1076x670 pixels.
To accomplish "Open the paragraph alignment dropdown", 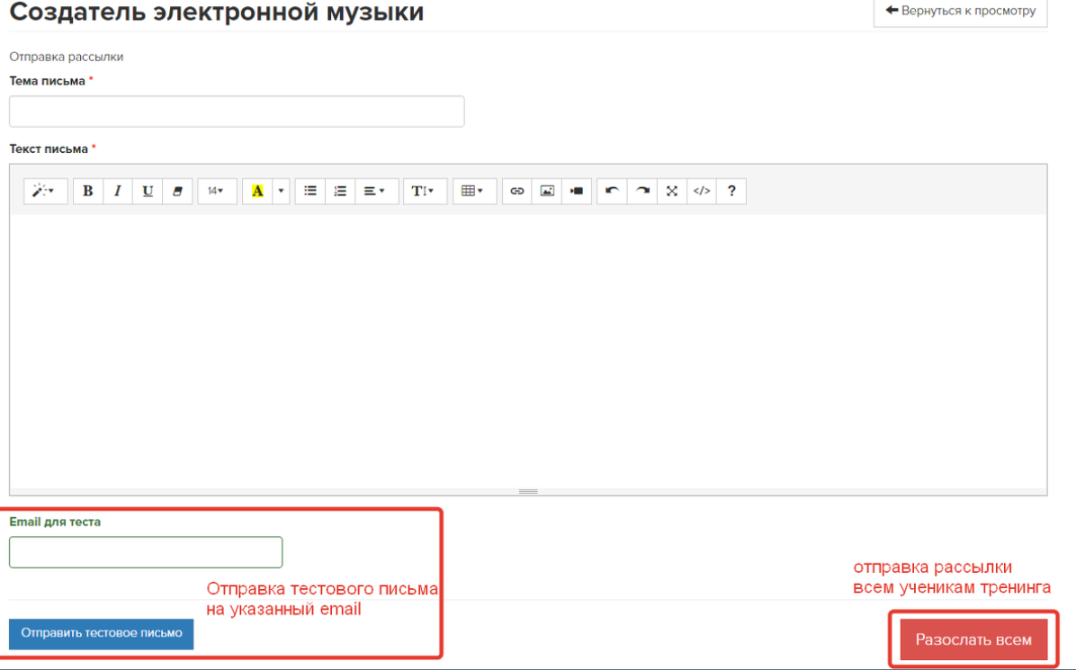I will (377, 191).
